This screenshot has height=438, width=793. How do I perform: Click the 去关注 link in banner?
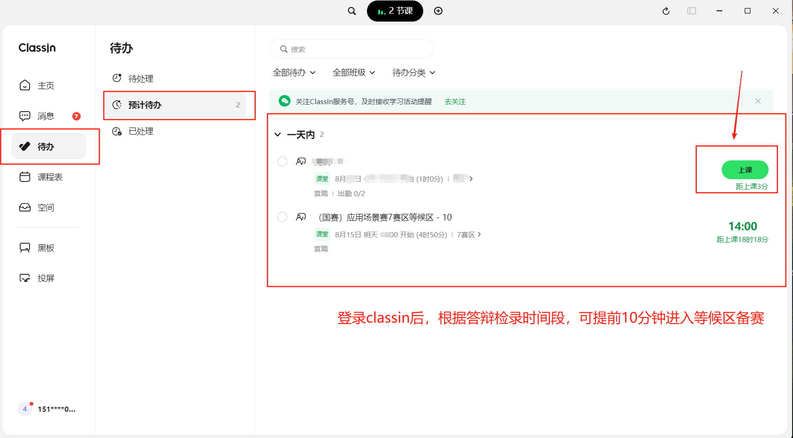coord(455,101)
